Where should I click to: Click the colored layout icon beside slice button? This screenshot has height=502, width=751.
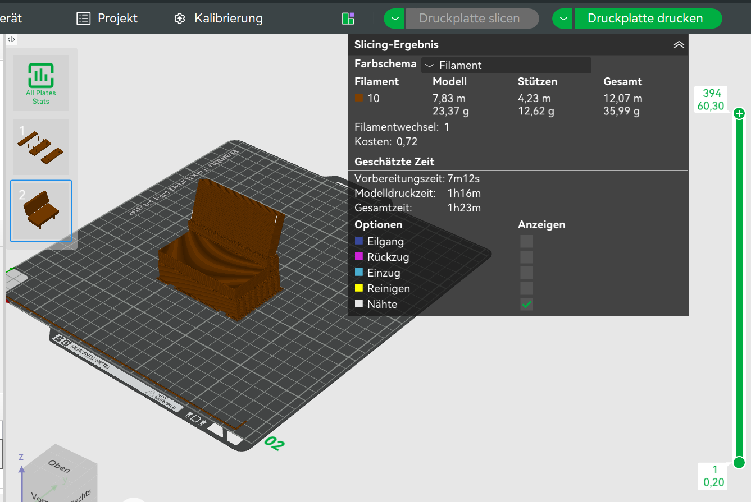[348, 19]
